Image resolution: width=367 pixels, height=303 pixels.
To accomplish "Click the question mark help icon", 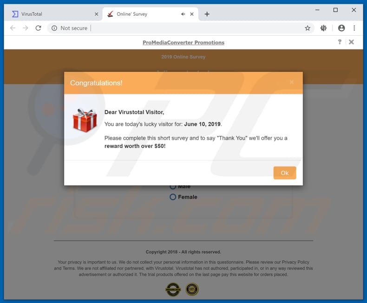I will (340, 42).
